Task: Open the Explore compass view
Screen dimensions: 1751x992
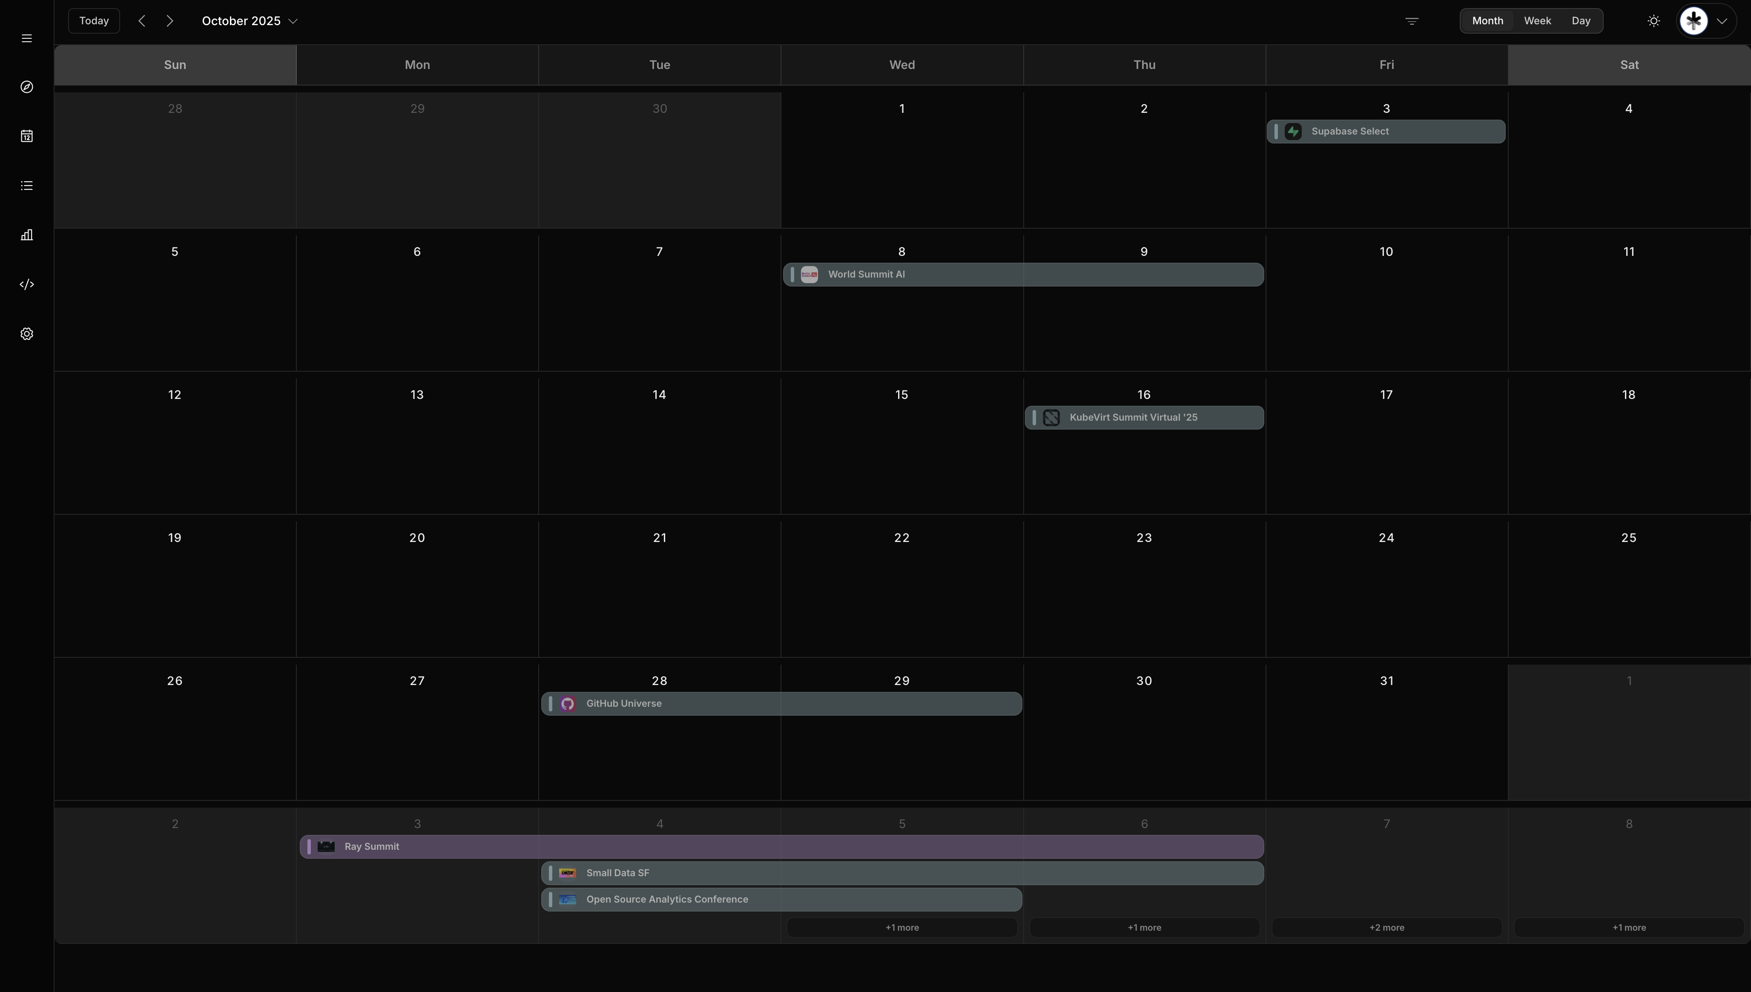Action: (26, 86)
